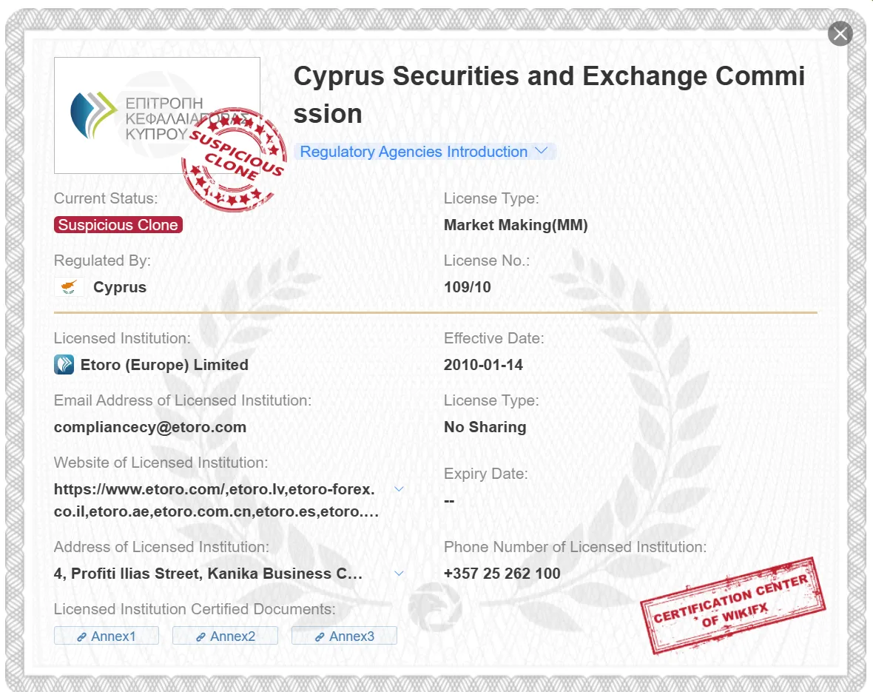The height and width of the screenshot is (692, 873).
Task: Select effective date 2010-01-14
Action: 483,365
